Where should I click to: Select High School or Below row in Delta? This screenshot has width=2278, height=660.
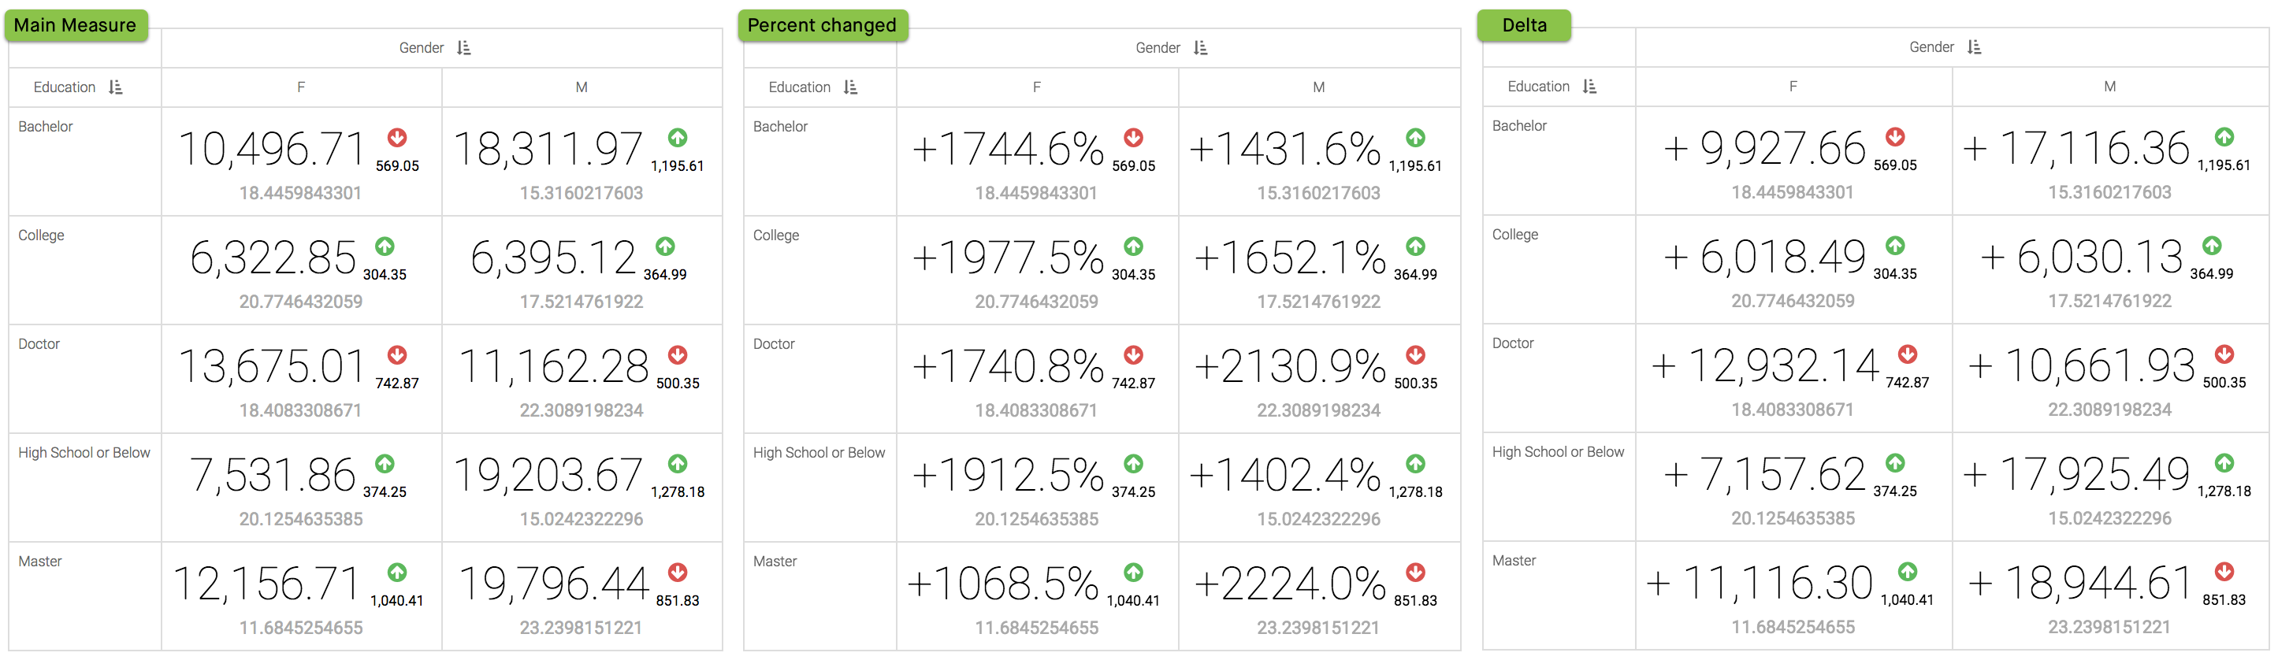tap(1557, 451)
